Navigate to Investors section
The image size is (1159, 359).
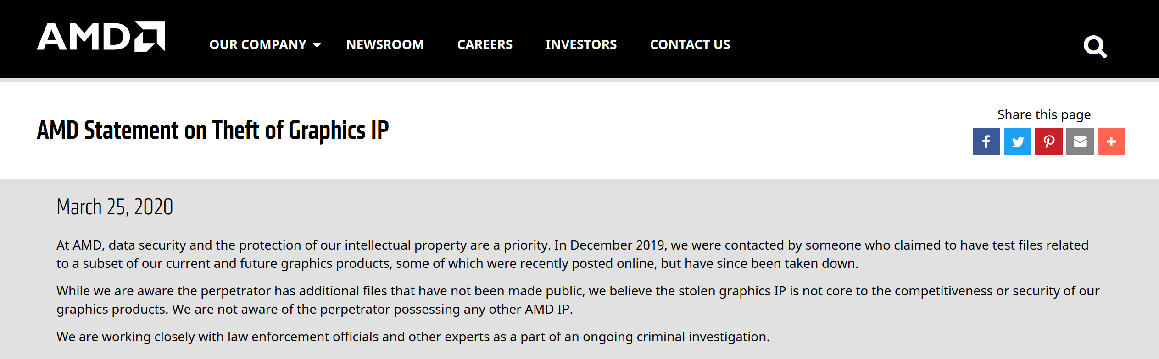tap(581, 44)
